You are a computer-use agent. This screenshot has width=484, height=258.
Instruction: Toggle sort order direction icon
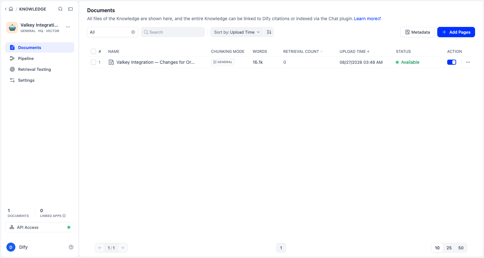coord(269,32)
